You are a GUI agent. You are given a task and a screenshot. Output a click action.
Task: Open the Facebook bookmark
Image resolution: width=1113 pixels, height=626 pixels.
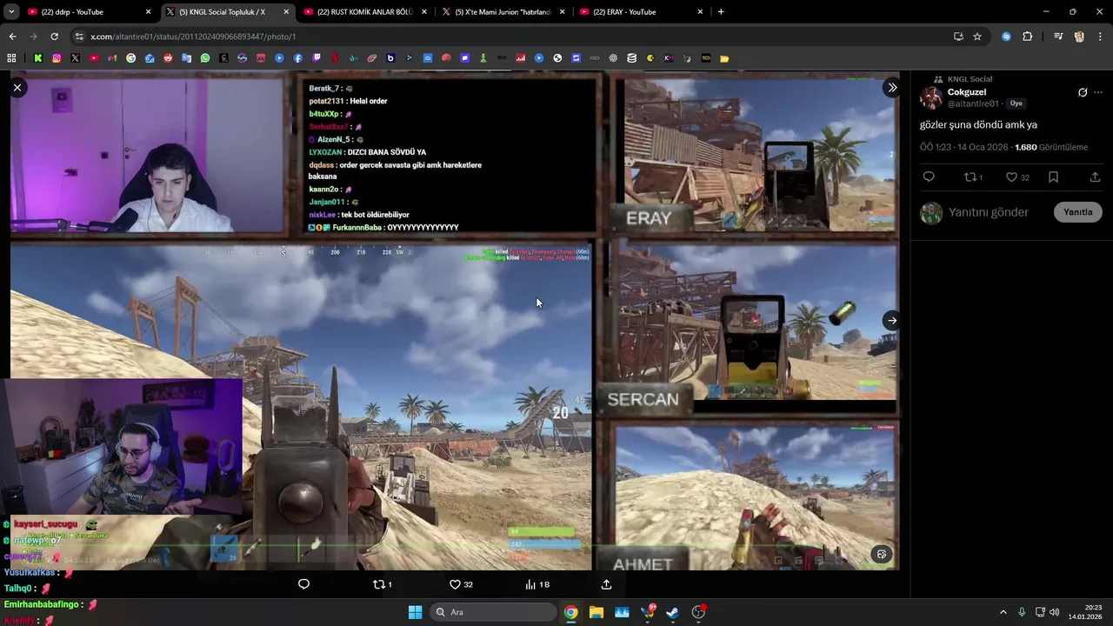click(298, 58)
